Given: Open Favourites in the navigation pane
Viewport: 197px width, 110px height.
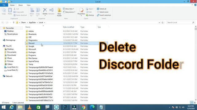Looking at the screenshot, I should coord(10,28).
